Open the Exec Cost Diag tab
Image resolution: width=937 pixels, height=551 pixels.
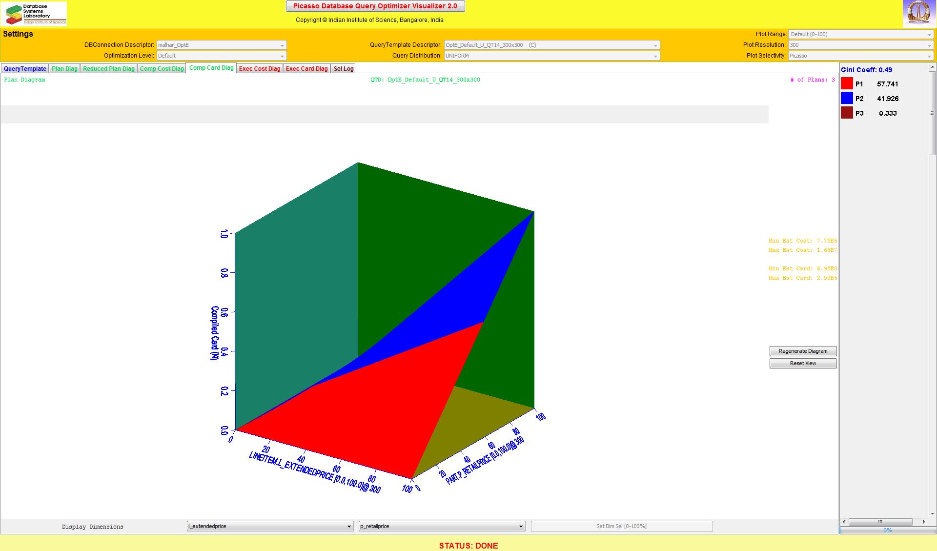point(260,69)
